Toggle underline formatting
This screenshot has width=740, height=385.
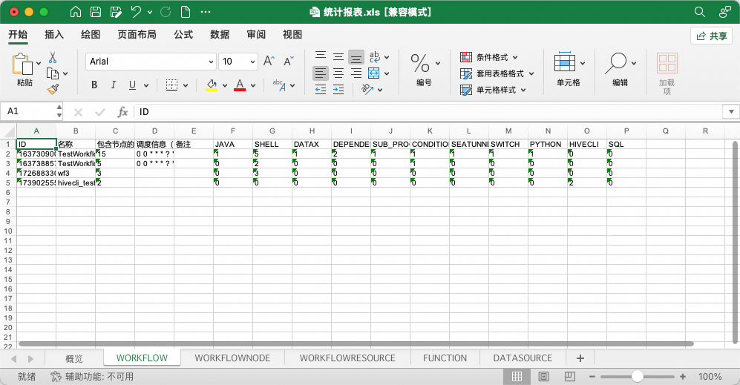(133, 85)
